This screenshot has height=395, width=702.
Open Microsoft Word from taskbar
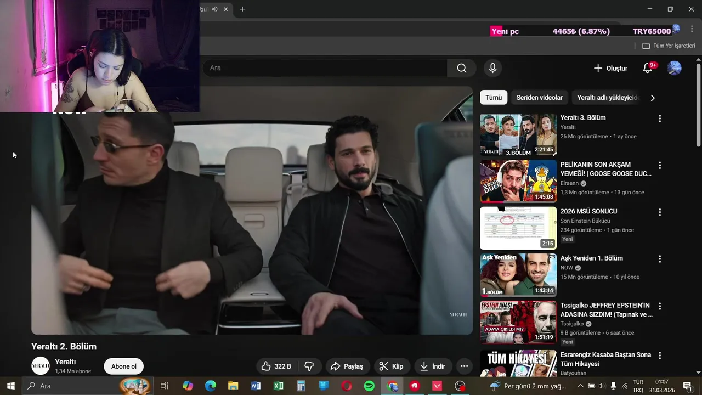tap(256, 386)
